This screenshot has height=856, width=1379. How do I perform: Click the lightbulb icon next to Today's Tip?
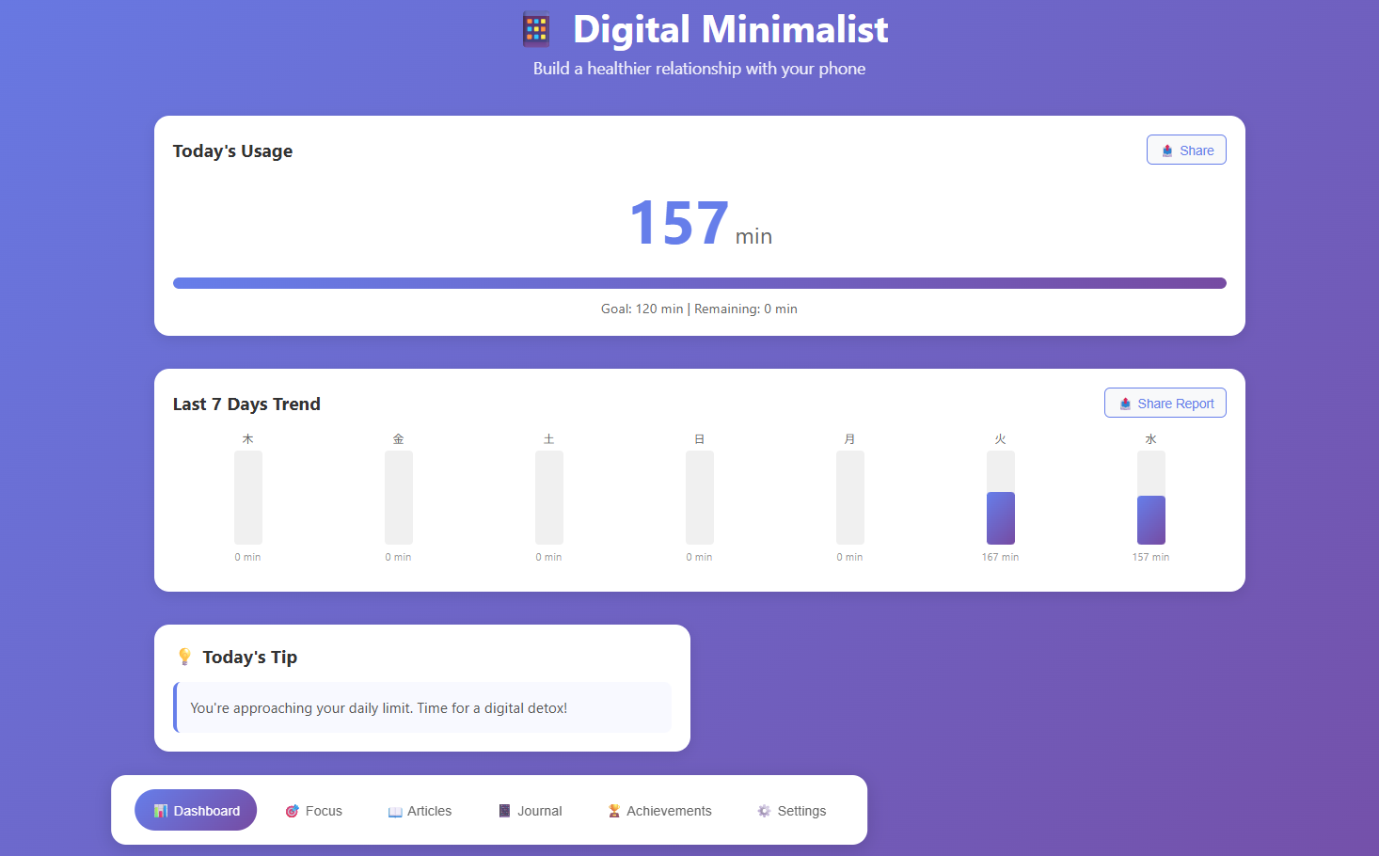pyautogui.click(x=184, y=656)
